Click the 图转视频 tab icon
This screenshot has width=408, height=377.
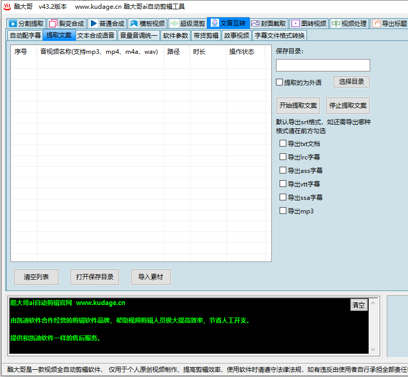[x=295, y=24]
